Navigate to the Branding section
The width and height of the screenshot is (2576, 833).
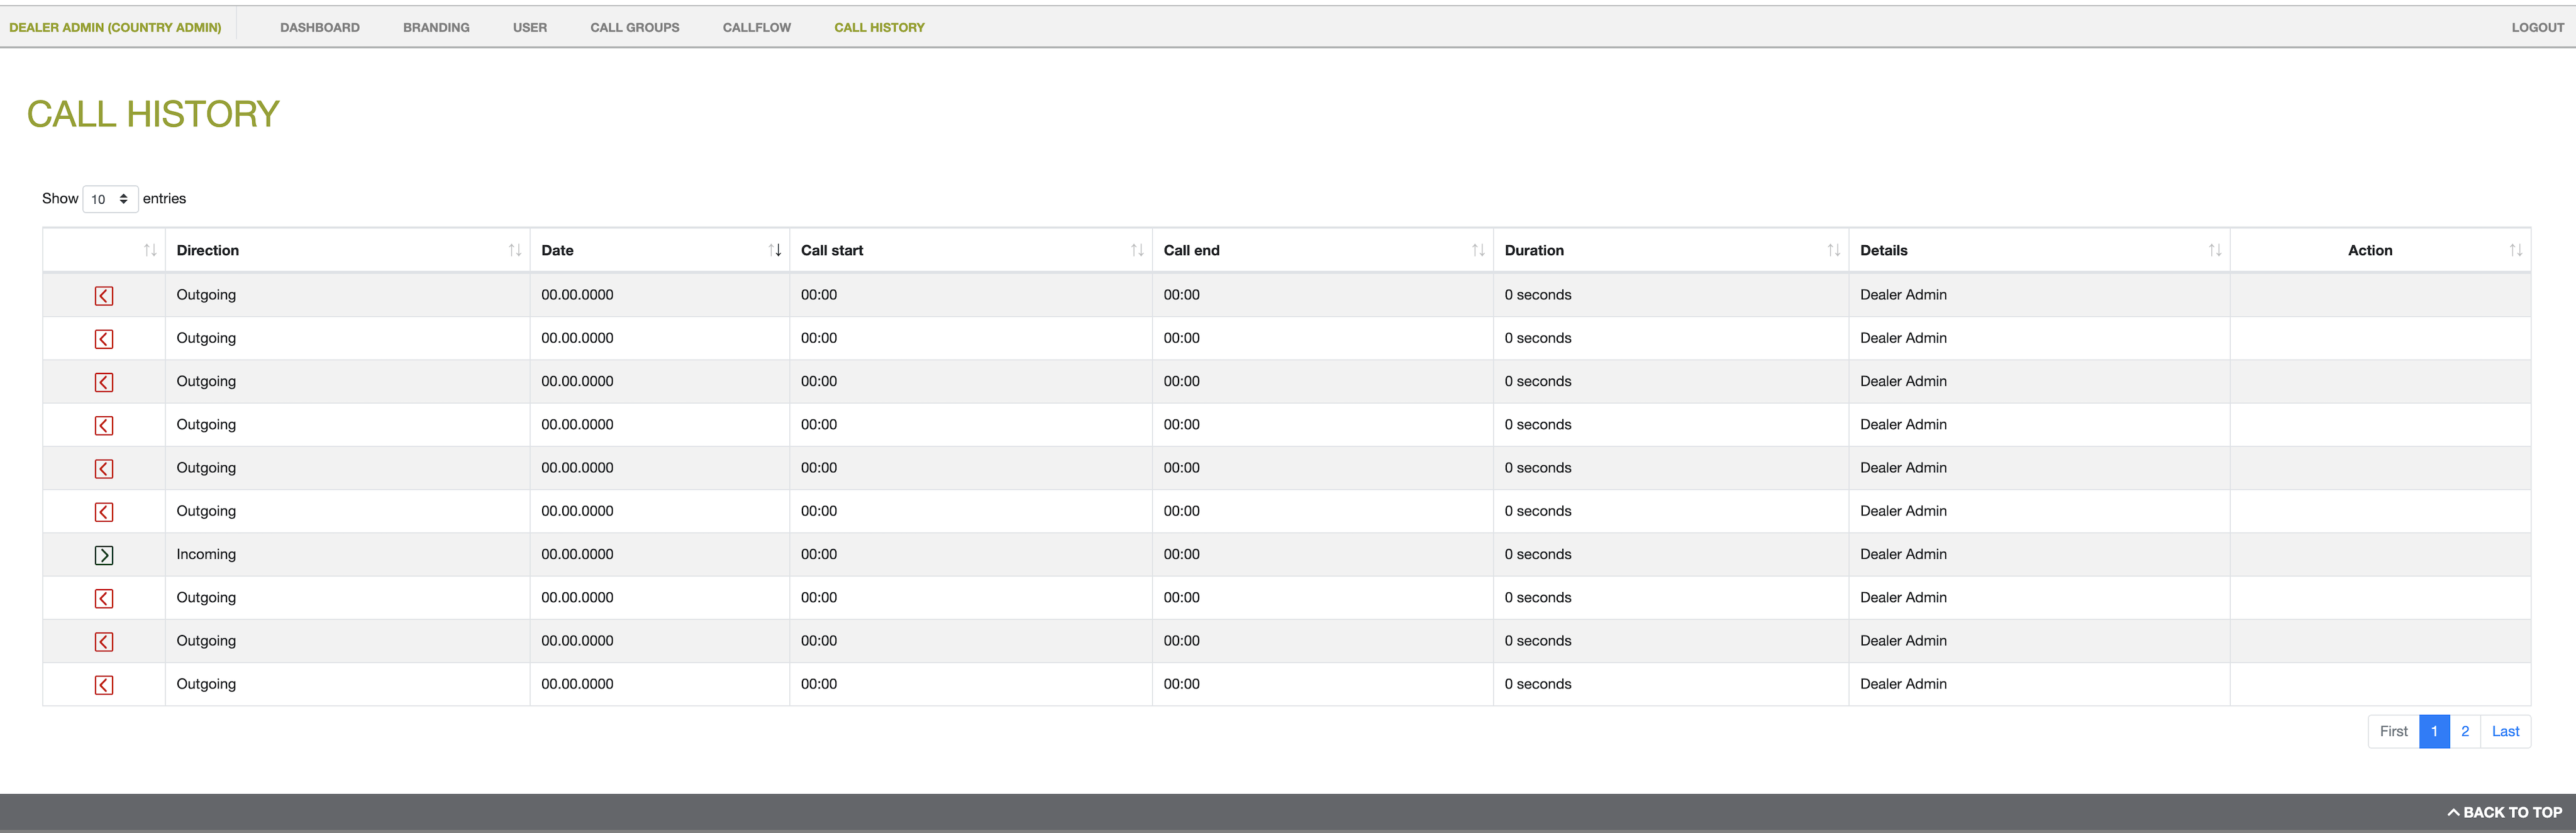[x=436, y=27]
